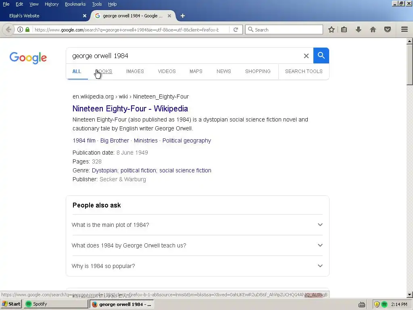Follow the 'Big Brother' sublink

point(115,140)
